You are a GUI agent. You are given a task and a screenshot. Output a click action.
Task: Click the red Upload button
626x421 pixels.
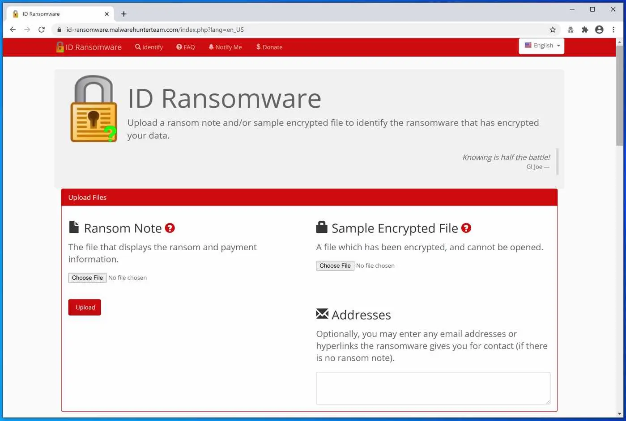[85, 307]
